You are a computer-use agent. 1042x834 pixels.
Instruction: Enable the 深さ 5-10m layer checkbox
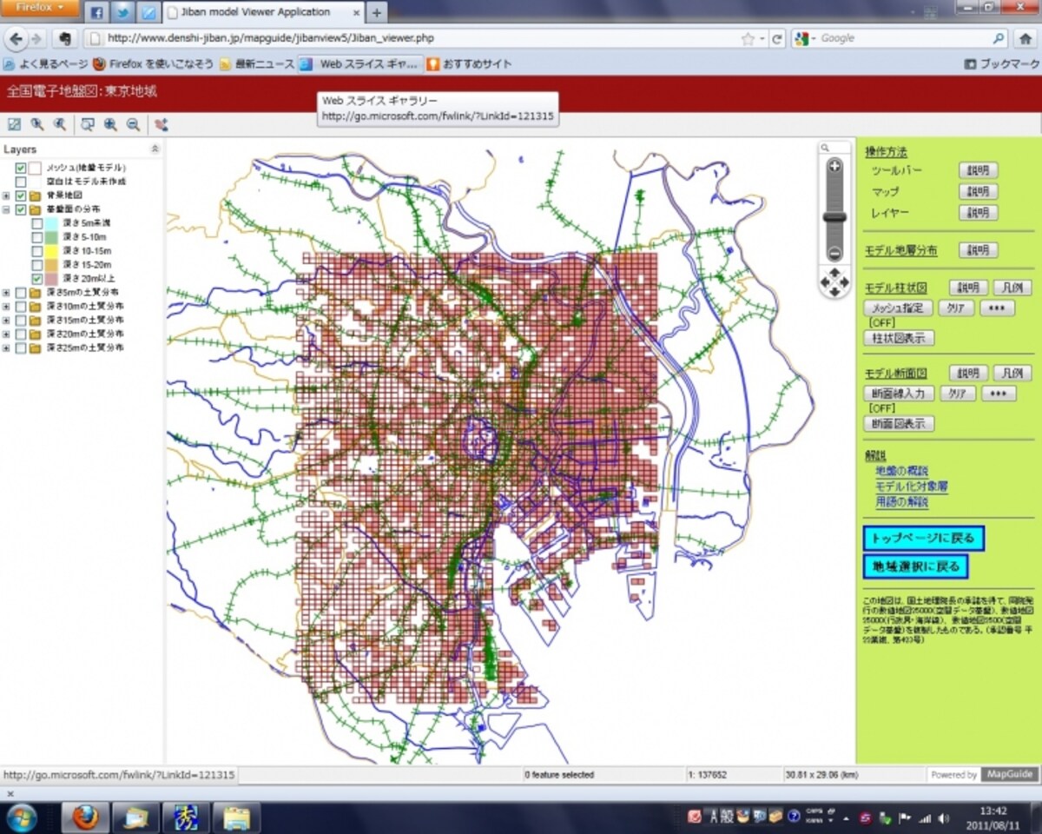click(x=37, y=237)
